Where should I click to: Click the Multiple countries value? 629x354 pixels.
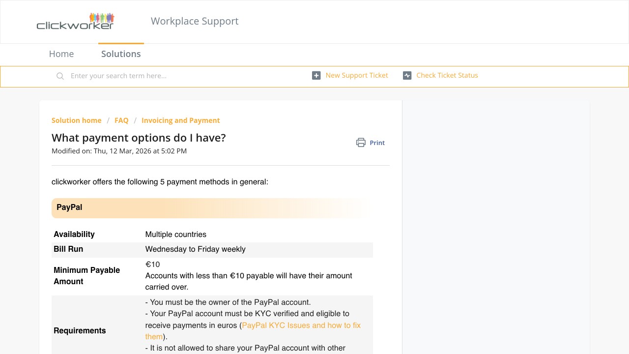coord(176,235)
